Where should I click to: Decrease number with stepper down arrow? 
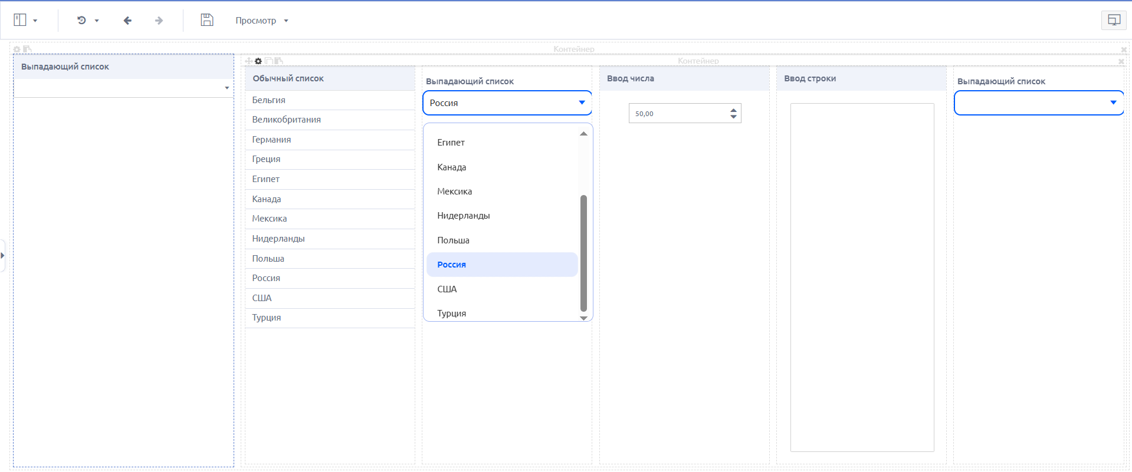[733, 117]
